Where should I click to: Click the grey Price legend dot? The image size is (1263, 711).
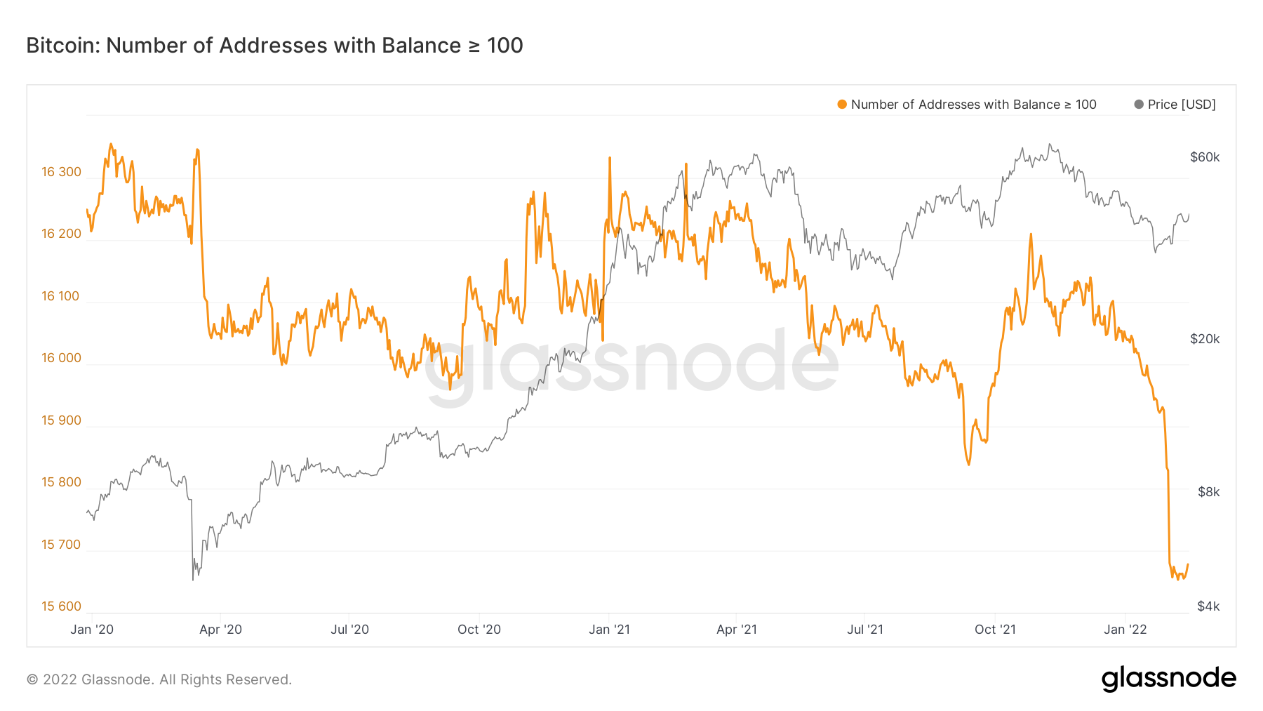1139,105
